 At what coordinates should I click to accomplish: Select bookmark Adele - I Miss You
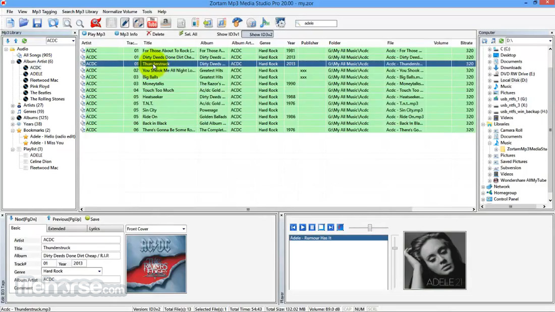47,143
